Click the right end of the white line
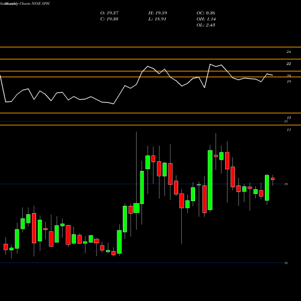Screen dimensions: 301x301 (x=273, y=75)
